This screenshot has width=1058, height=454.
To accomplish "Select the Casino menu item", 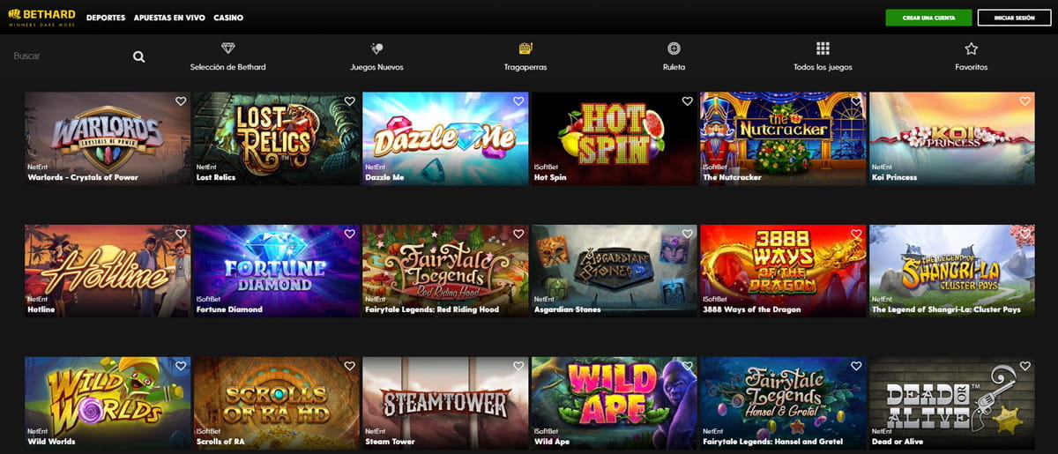I will point(228,18).
